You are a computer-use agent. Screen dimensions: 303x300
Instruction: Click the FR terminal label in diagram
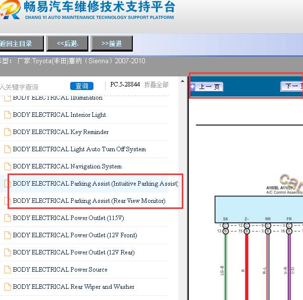pyautogui.click(x=289, y=219)
